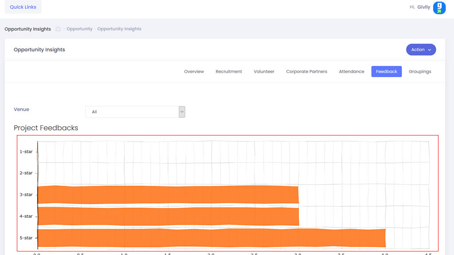
Task: Click the Venue dropdown arrow
Action: tap(182, 112)
